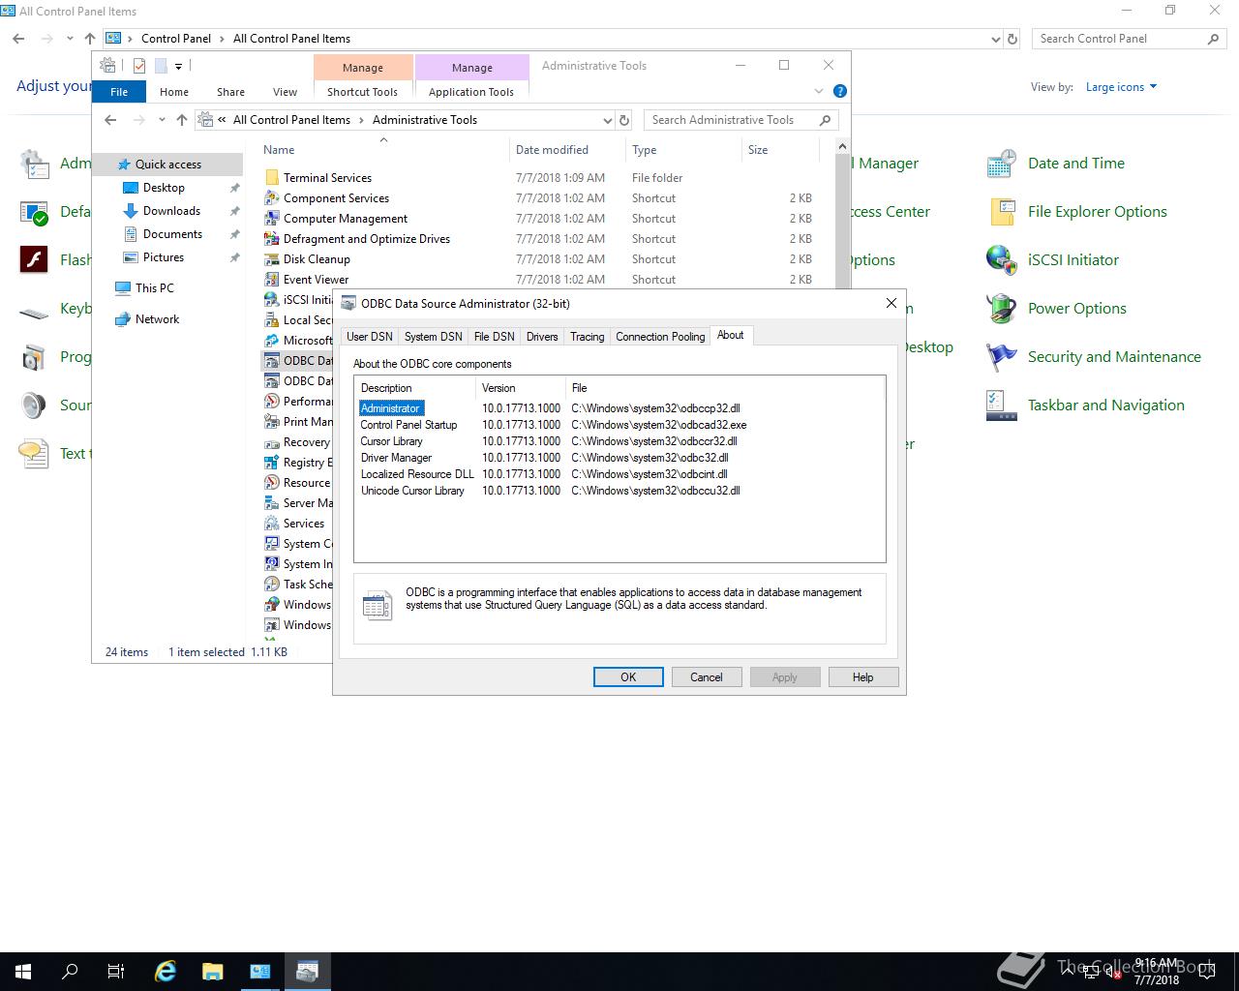This screenshot has height=991, width=1239.
Task: Click the Help button in ODBC dialog
Action: [x=863, y=677]
